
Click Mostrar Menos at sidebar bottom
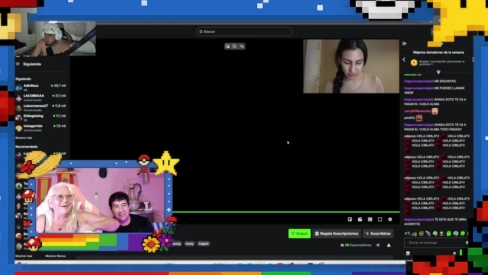pyautogui.click(x=56, y=256)
